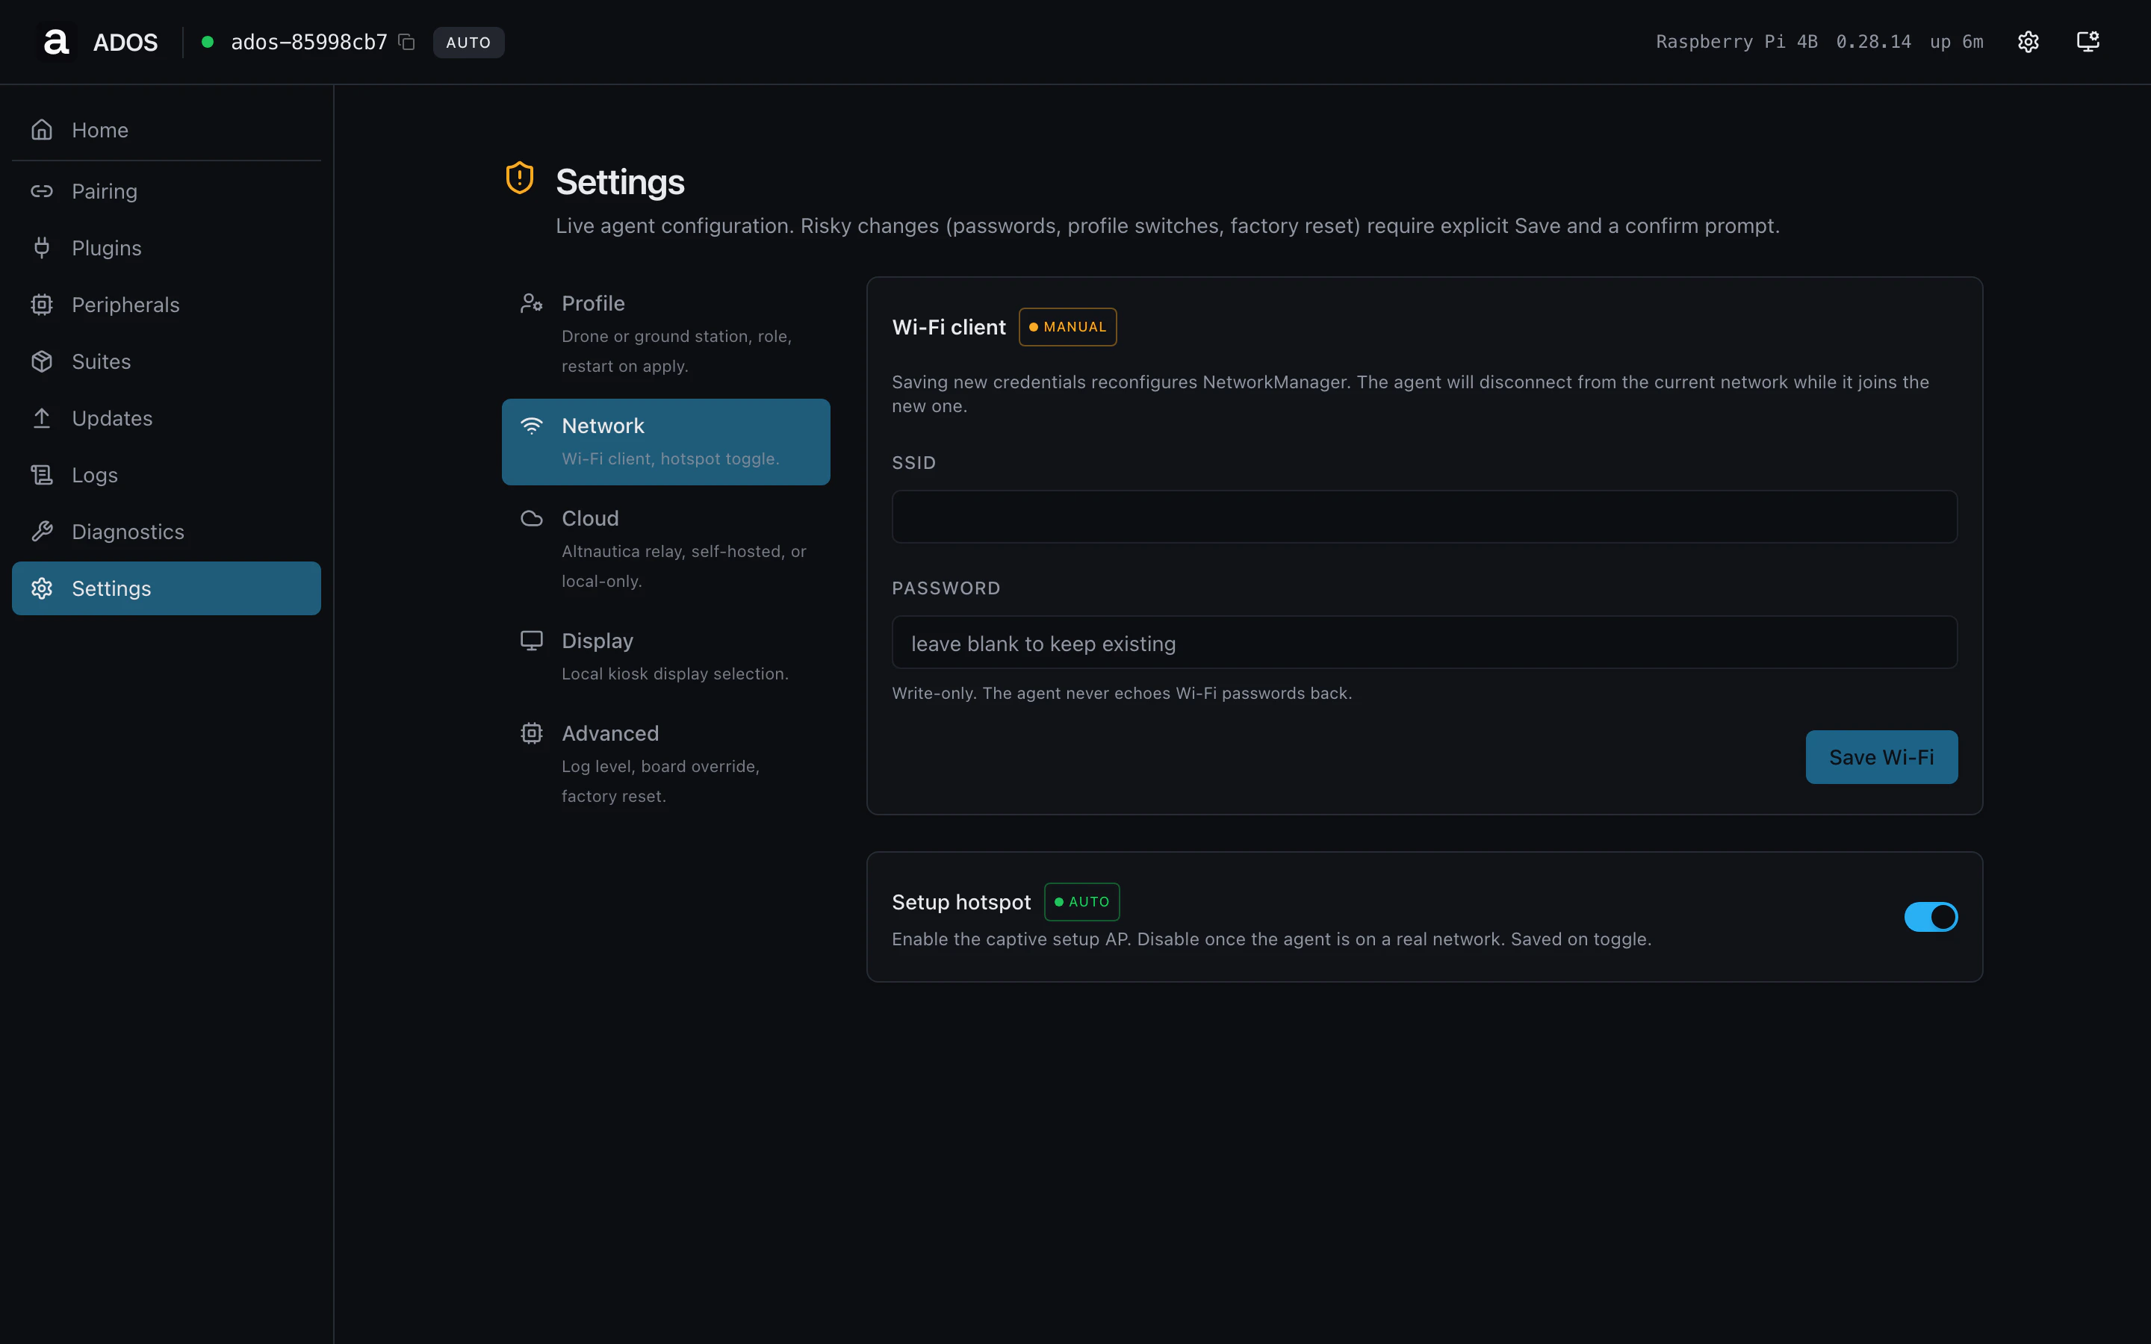This screenshot has width=2151, height=1344.
Task: Click the uptime text 'up 6m'
Action: click(x=1955, y=42)
